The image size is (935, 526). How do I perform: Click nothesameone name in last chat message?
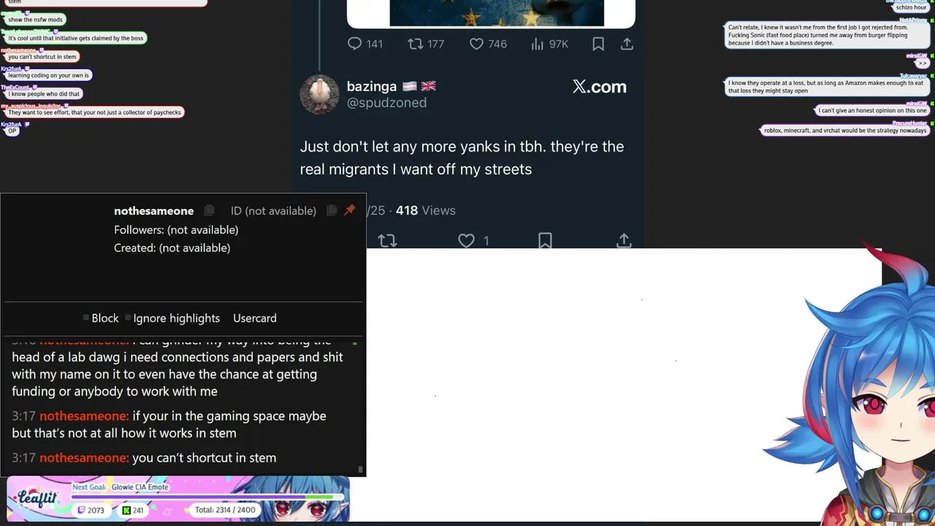coord(83,458)
